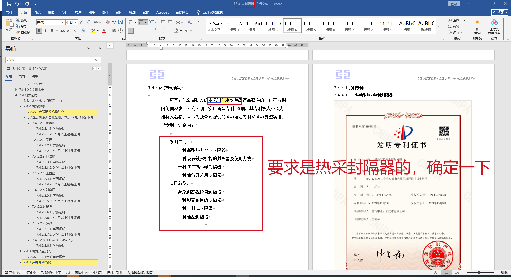Click the Sort (A-Z) paragraph icon
The image size is (511, 277).
tap(190, 22)
